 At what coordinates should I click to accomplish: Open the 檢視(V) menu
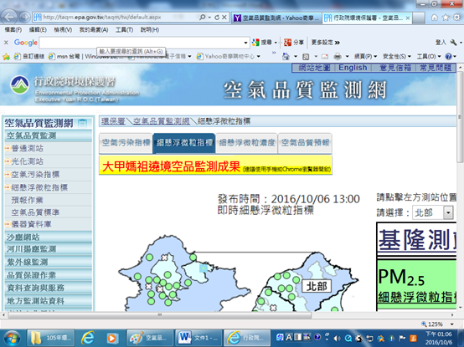tap(63, 30)
